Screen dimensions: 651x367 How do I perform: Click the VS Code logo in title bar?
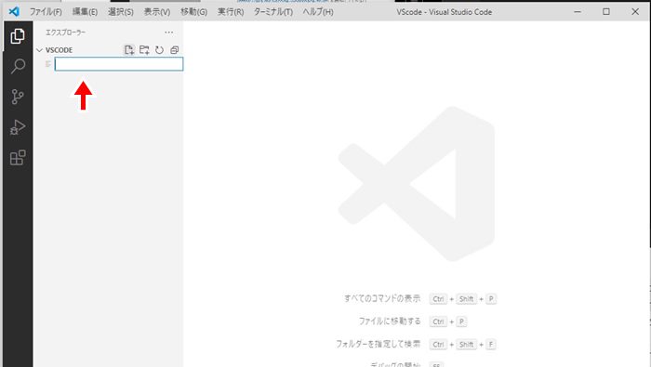(14, 11)
